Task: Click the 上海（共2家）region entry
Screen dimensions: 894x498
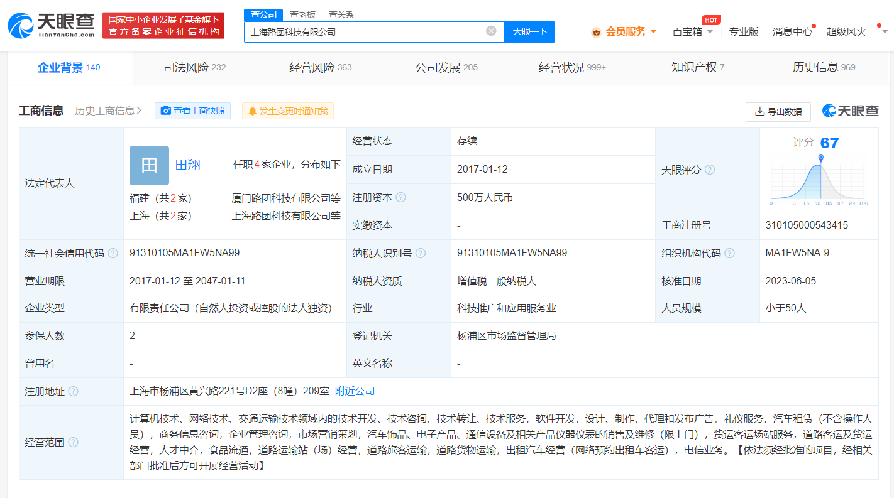Action: (x=160, y=215)
